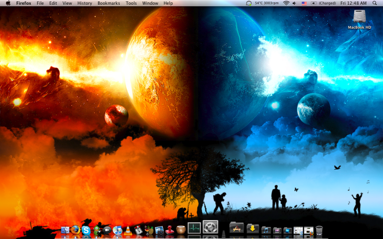This screenshot has width=383, height=239.
Task: Open the volume control in menu bar
Action: [294, 3]
